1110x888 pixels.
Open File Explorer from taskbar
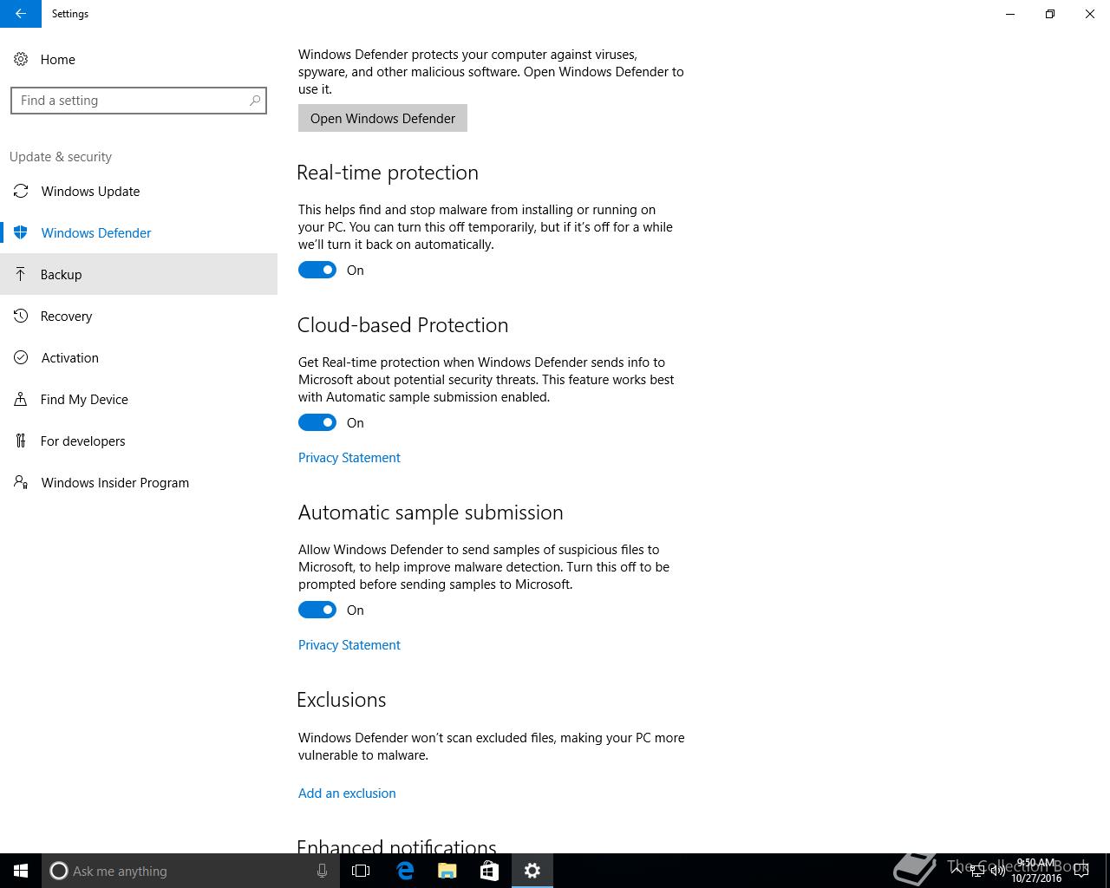click(447, 871)
